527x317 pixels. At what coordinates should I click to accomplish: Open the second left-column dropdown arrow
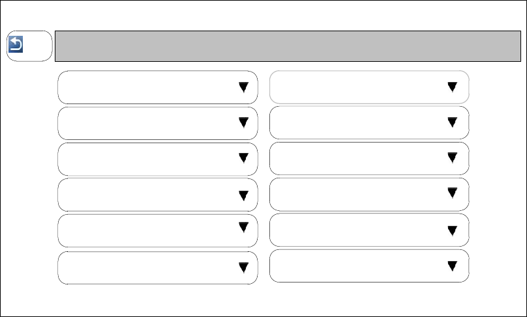[243, 122]
